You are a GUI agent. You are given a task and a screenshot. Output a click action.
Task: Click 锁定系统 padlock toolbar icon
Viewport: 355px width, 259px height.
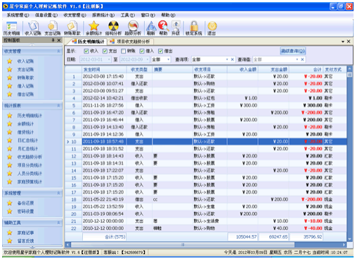pyautogui.click(x=194, y=28)
